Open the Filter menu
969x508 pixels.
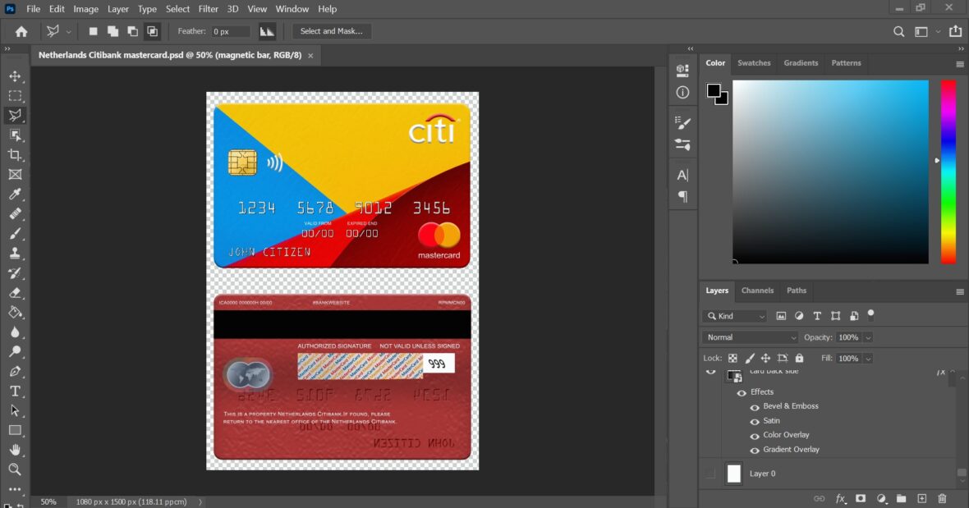coord(209,9)
